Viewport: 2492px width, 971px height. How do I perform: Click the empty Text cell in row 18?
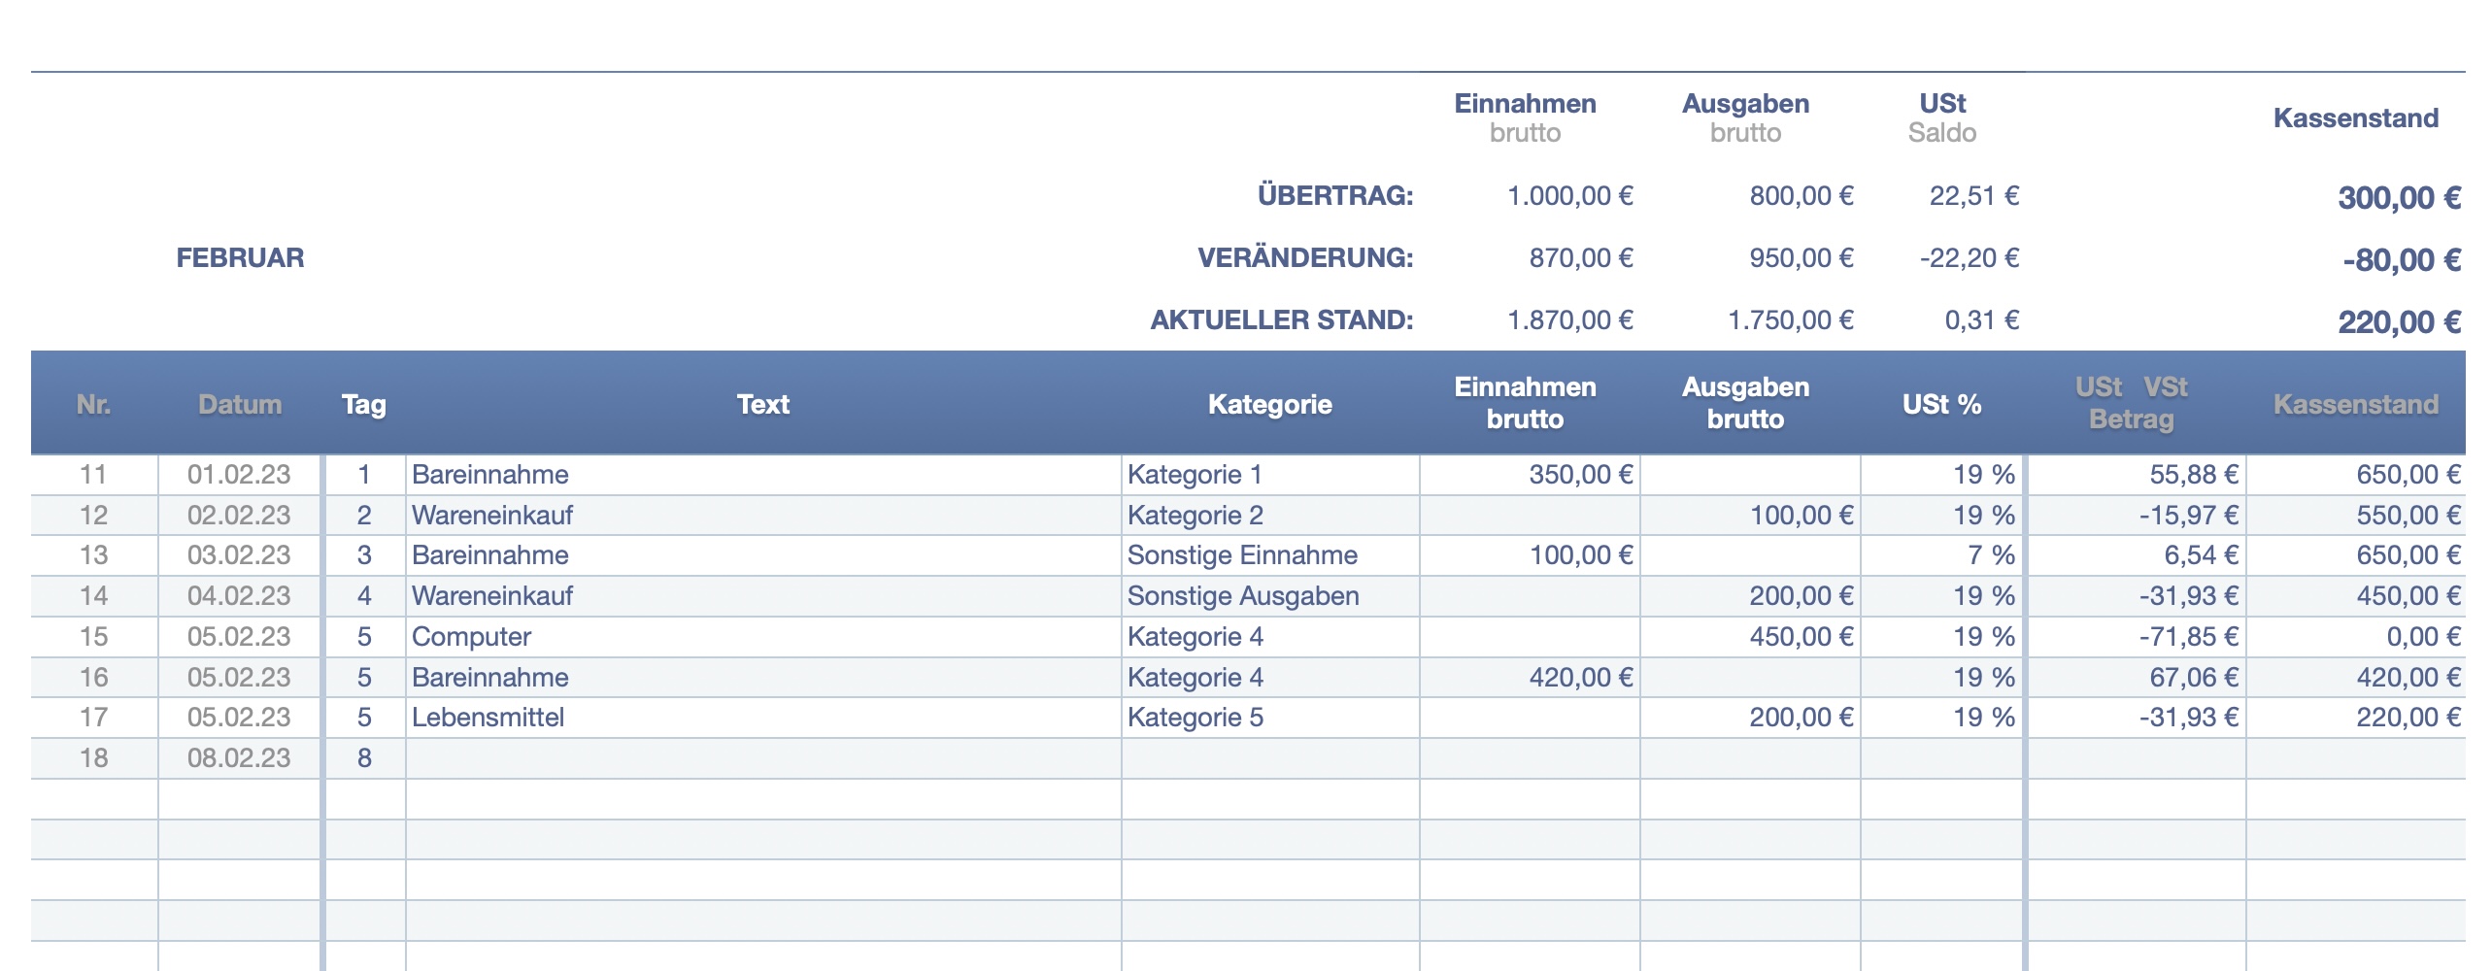(x=762, y=758)
